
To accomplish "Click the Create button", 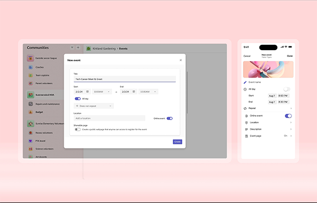I will coord(178,142).
